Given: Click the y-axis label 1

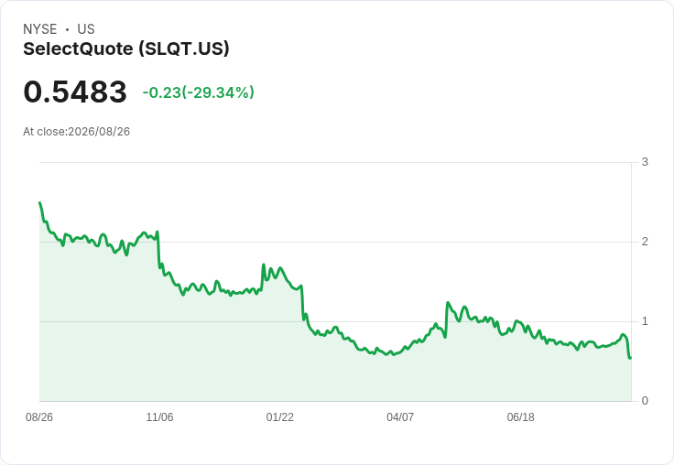Looking at the screenshot, I should 645,321.
